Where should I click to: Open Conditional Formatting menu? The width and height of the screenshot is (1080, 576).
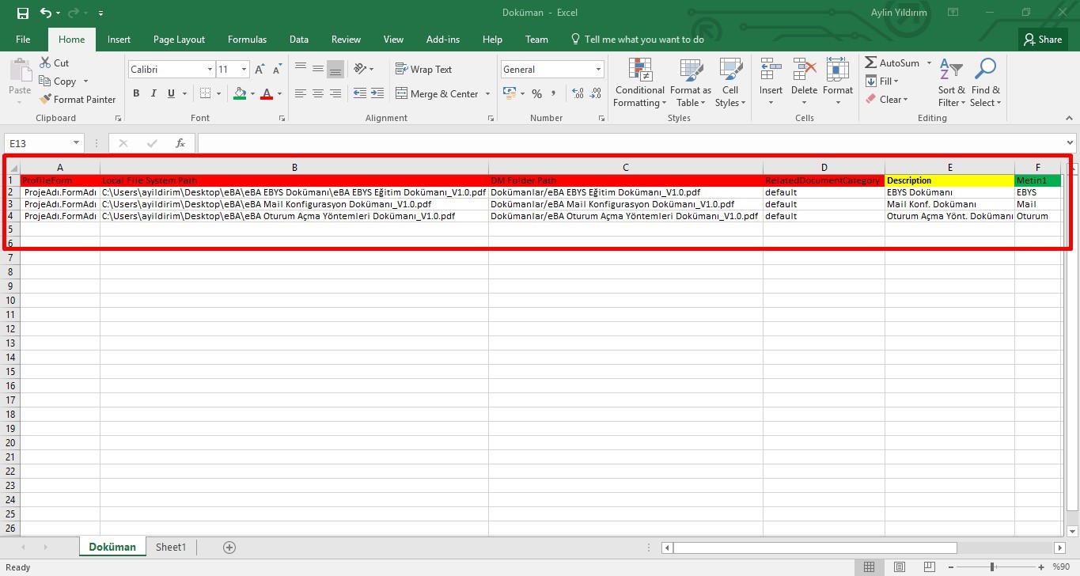pyautogui.click(x=639, y=83)
